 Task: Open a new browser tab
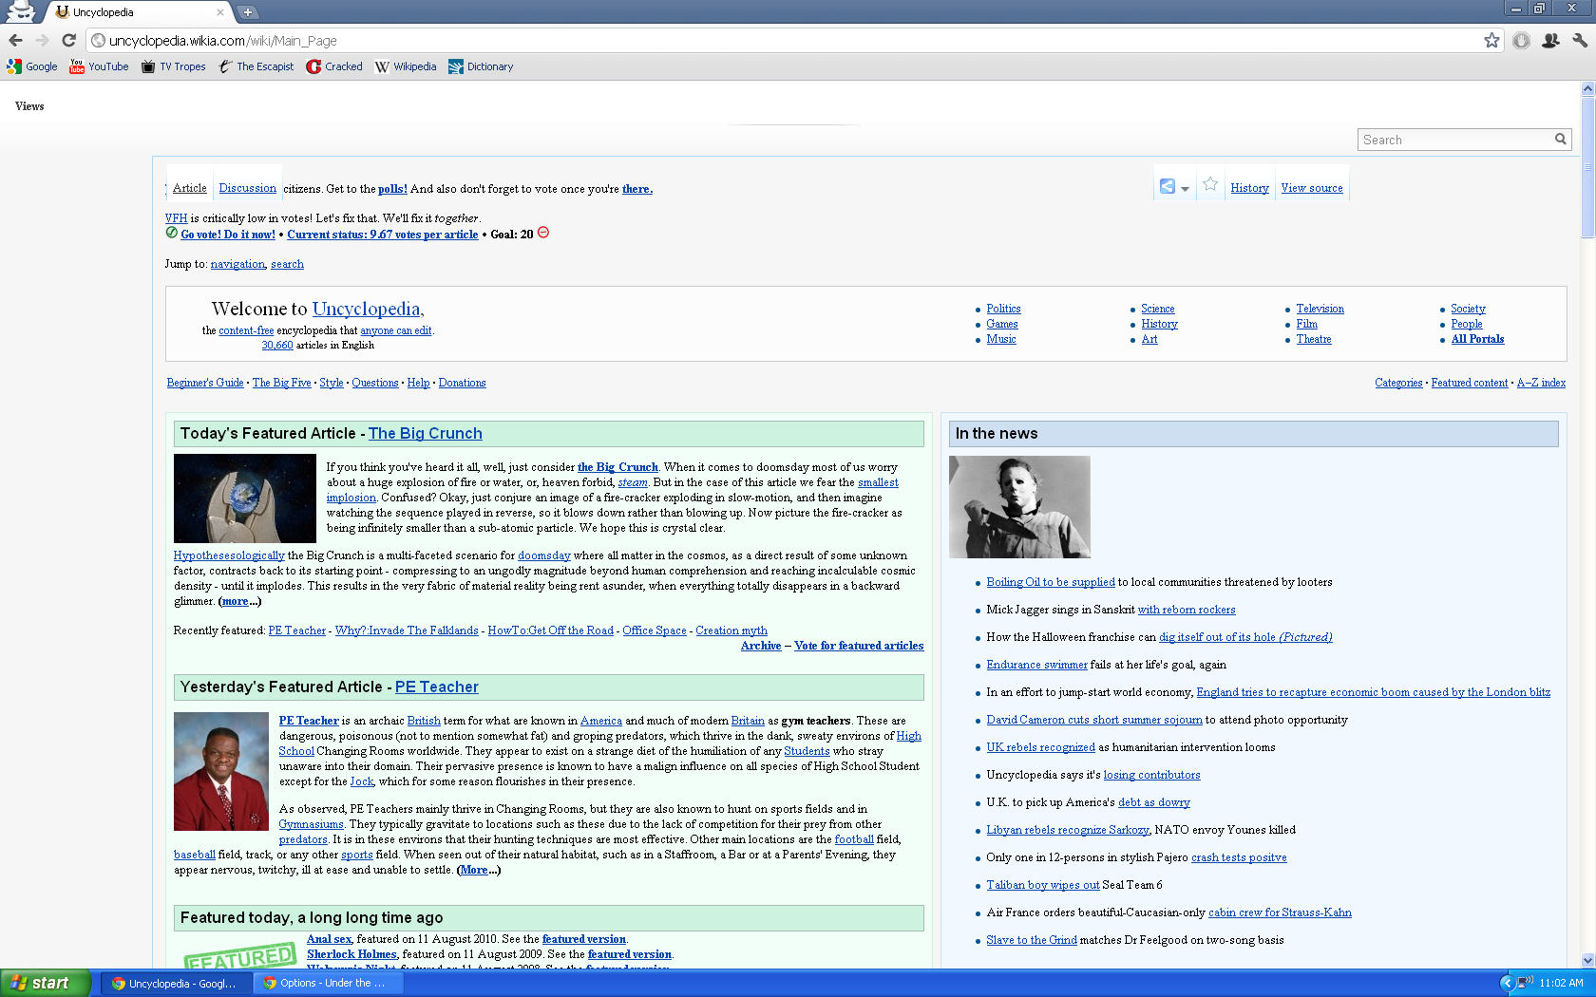(247, 12)
